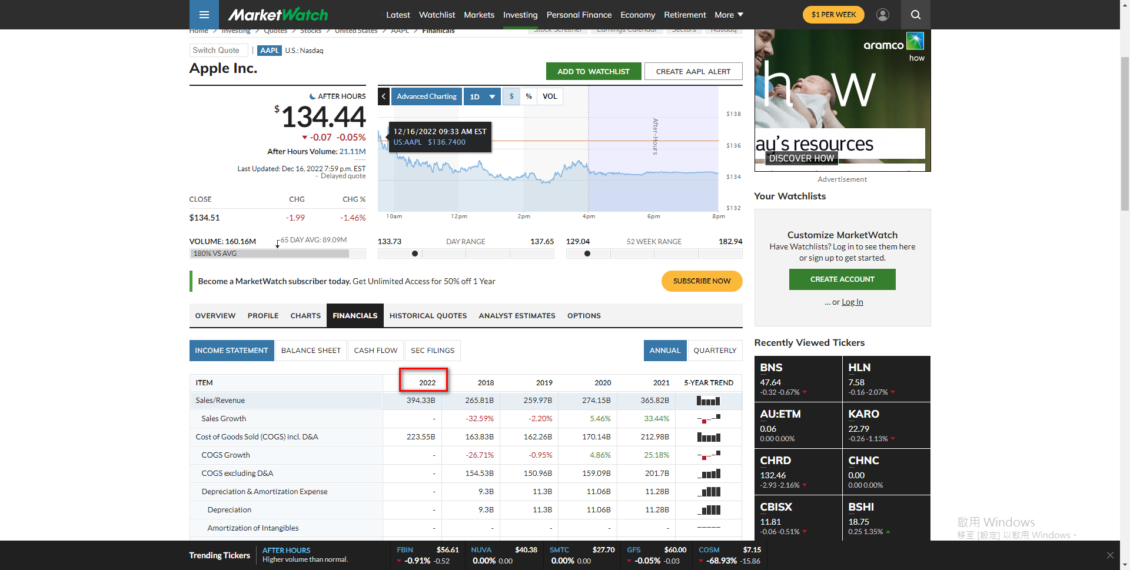Open the BSHI recently viewed ticker
The height and width of the screenshot is (570, 1130).
[886, 518]
